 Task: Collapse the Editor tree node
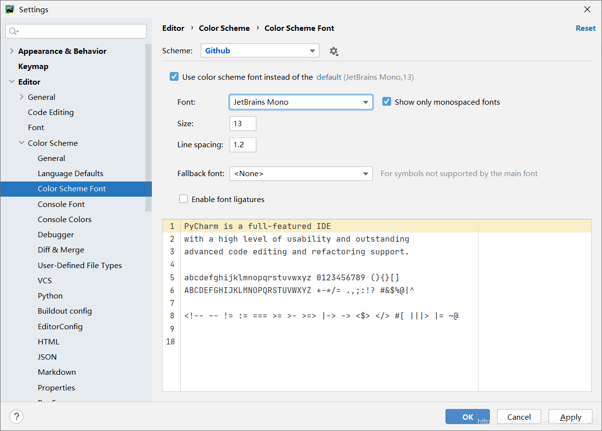tap(12, 82)
